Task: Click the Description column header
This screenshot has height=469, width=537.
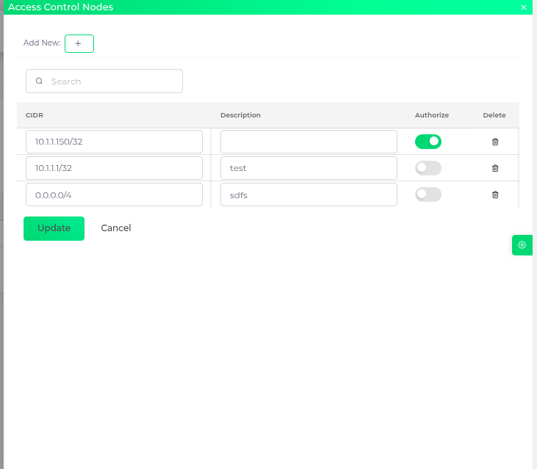Action: [240, 115]
